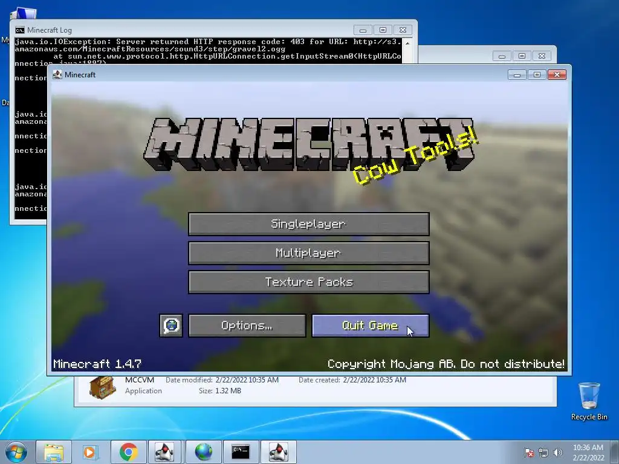Click the 'Size: 1.32 MB' detail text

coord(220,391)
